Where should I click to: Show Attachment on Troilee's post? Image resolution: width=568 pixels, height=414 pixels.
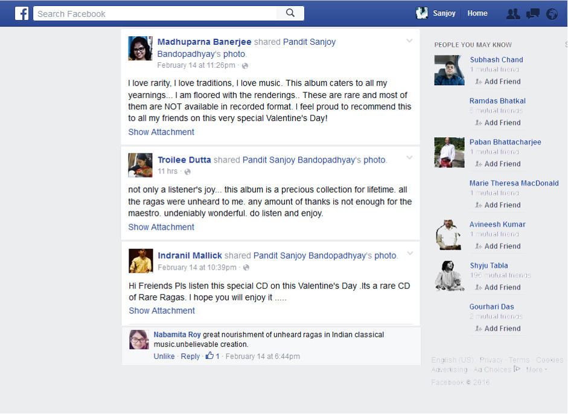[161, 227]
